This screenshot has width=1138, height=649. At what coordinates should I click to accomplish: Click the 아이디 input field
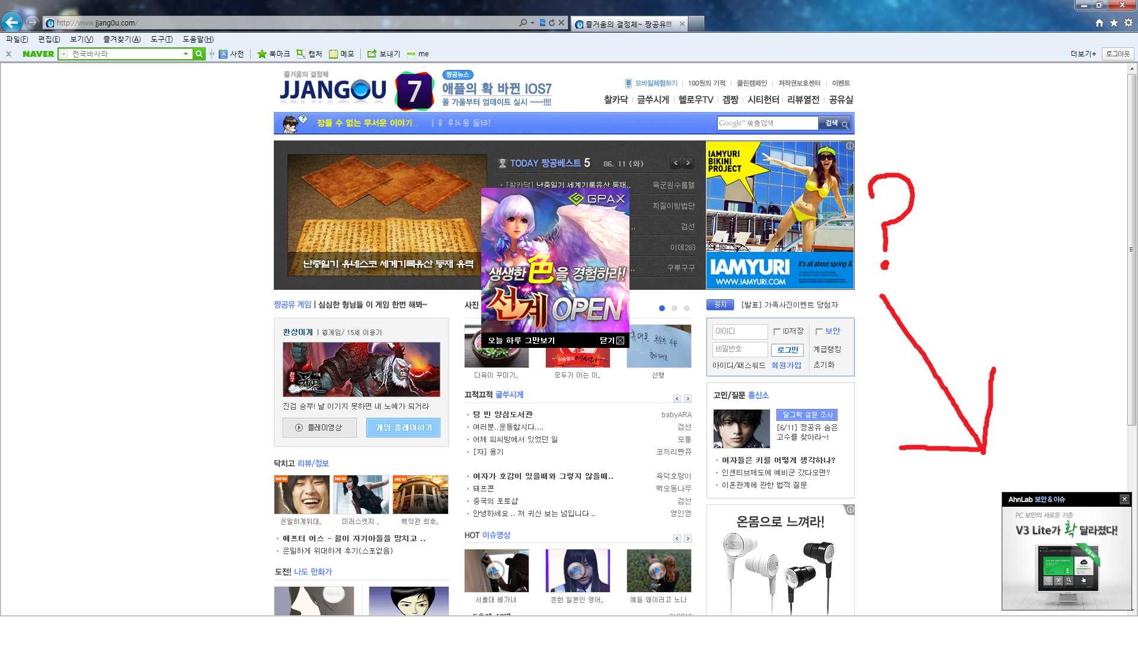(x=740, y=331)
